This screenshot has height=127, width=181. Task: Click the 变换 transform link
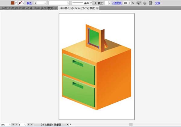pyautogui.click(x=157, y=3)
